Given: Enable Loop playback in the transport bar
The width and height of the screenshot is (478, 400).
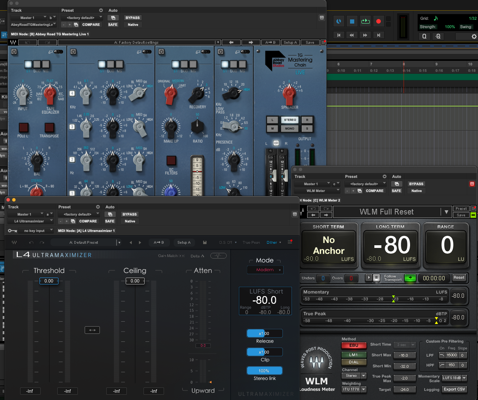Looking at the screenshot, I should [x=365, y=21].
